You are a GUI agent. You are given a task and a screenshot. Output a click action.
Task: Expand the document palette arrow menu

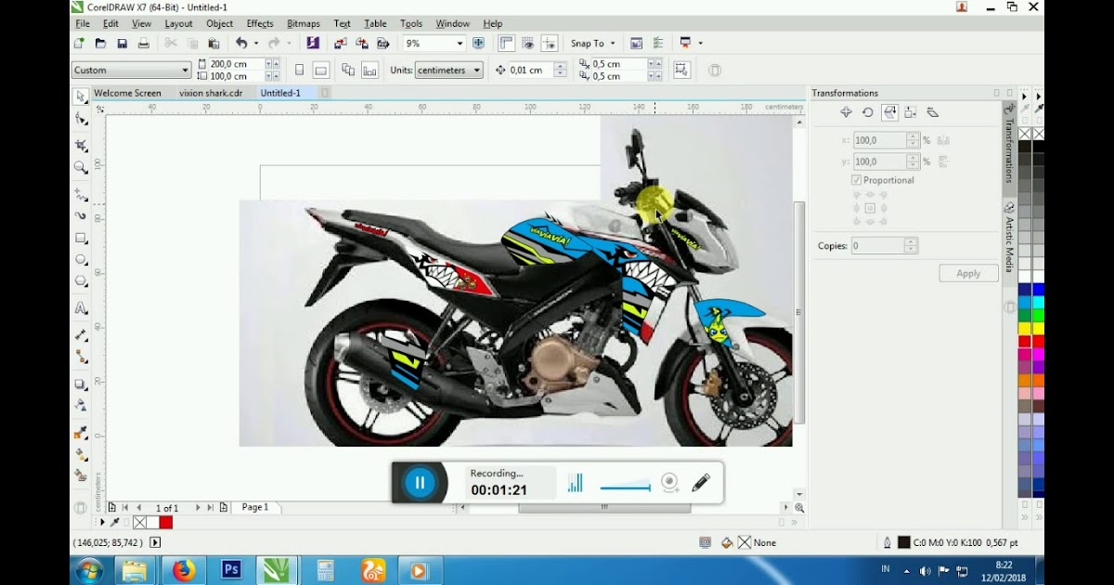103,523
